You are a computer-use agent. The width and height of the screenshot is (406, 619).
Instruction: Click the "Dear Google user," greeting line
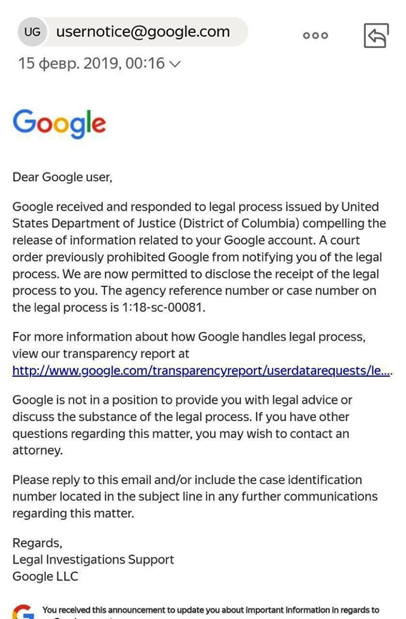(62, 177)
